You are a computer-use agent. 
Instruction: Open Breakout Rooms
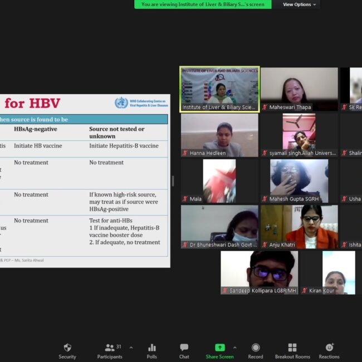[x=292, y=348]
